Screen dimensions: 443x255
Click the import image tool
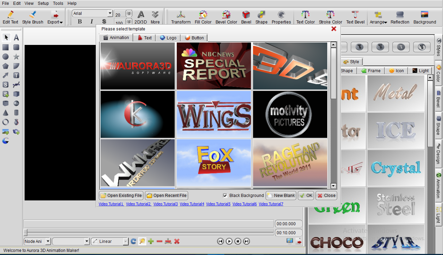tap(6, 132)
